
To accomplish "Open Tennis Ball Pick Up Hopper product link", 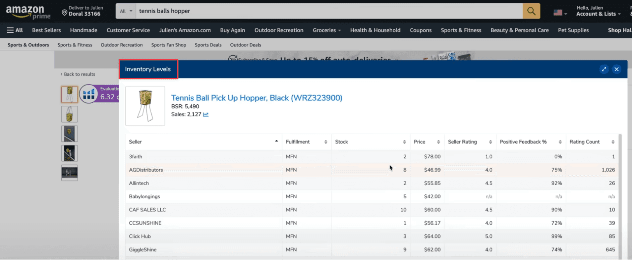I will click(x=257, y=98).
